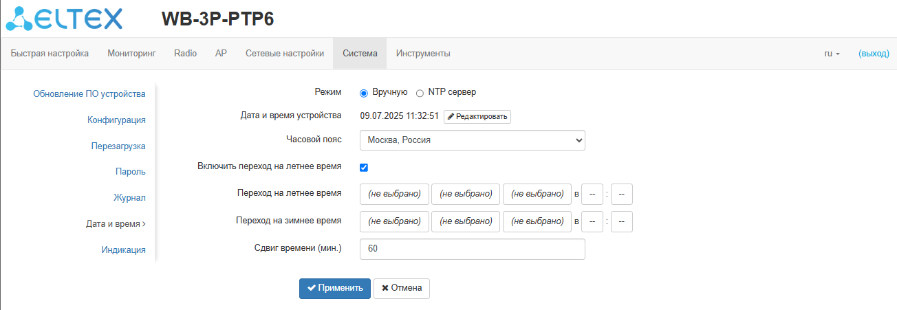The image size is (897, 310).
Task: Click the Apply (Применить) checkmark button
Action: pyautogui.click(x=335, y=289)
